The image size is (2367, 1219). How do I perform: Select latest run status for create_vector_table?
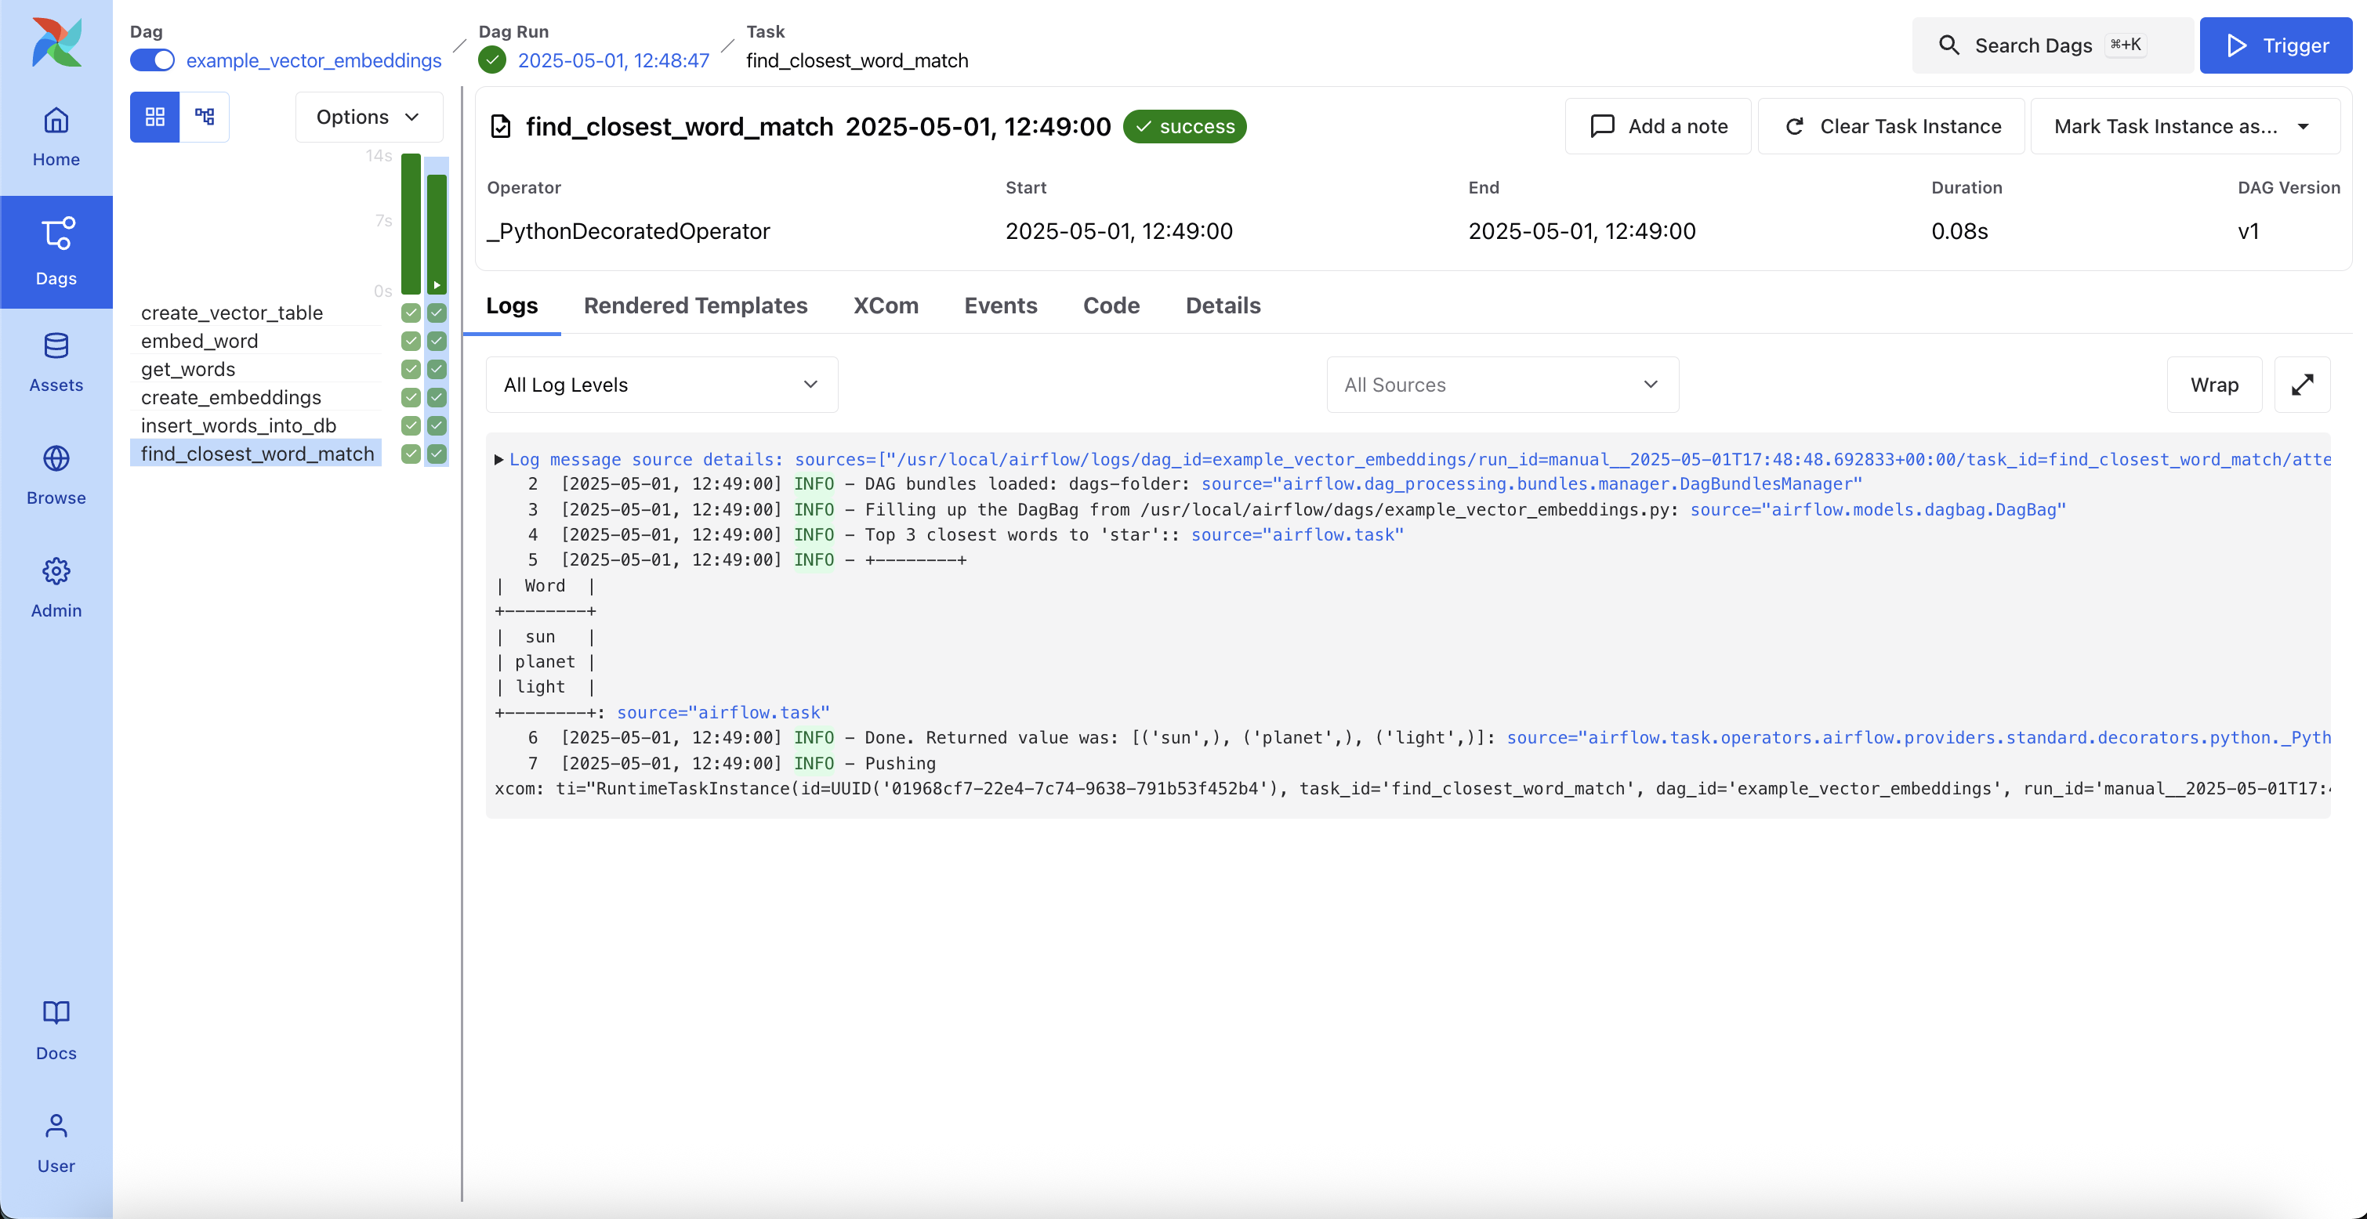click(437, 313)
